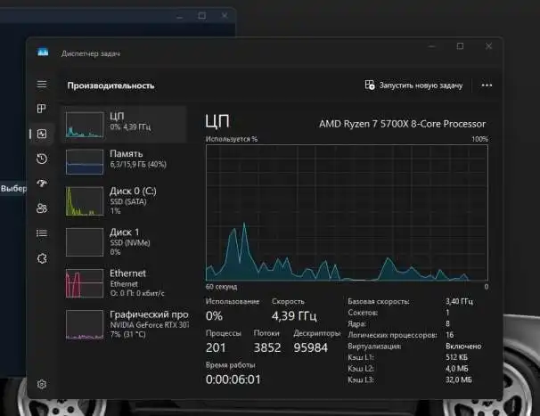The image size is (540, 416).
Task: Click the Используется % graph label
Action: [232, 139]
